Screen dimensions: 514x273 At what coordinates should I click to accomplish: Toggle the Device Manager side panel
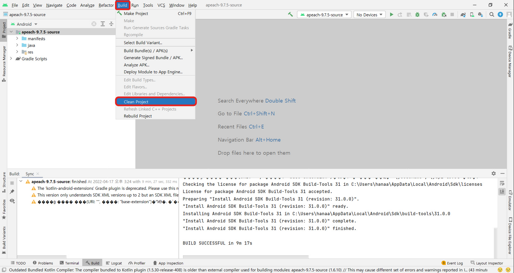click(x=510, y=62)
